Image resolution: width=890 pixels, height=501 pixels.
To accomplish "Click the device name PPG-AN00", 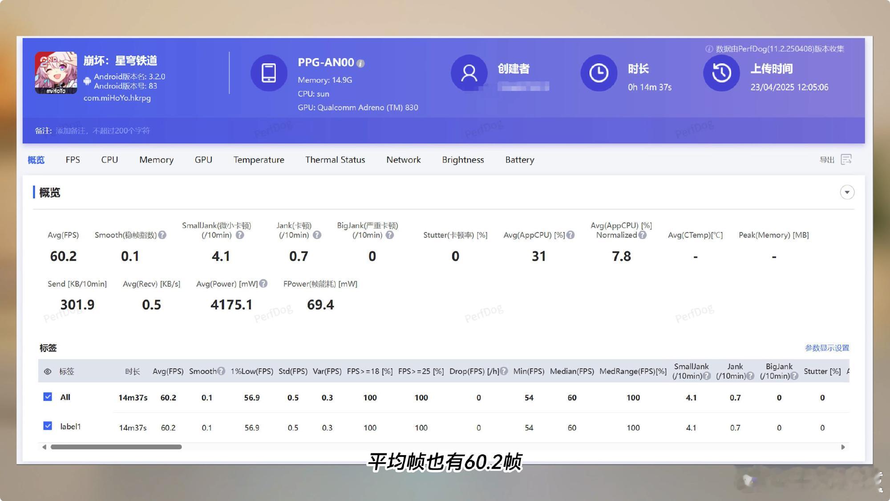I will click(326, 62).
